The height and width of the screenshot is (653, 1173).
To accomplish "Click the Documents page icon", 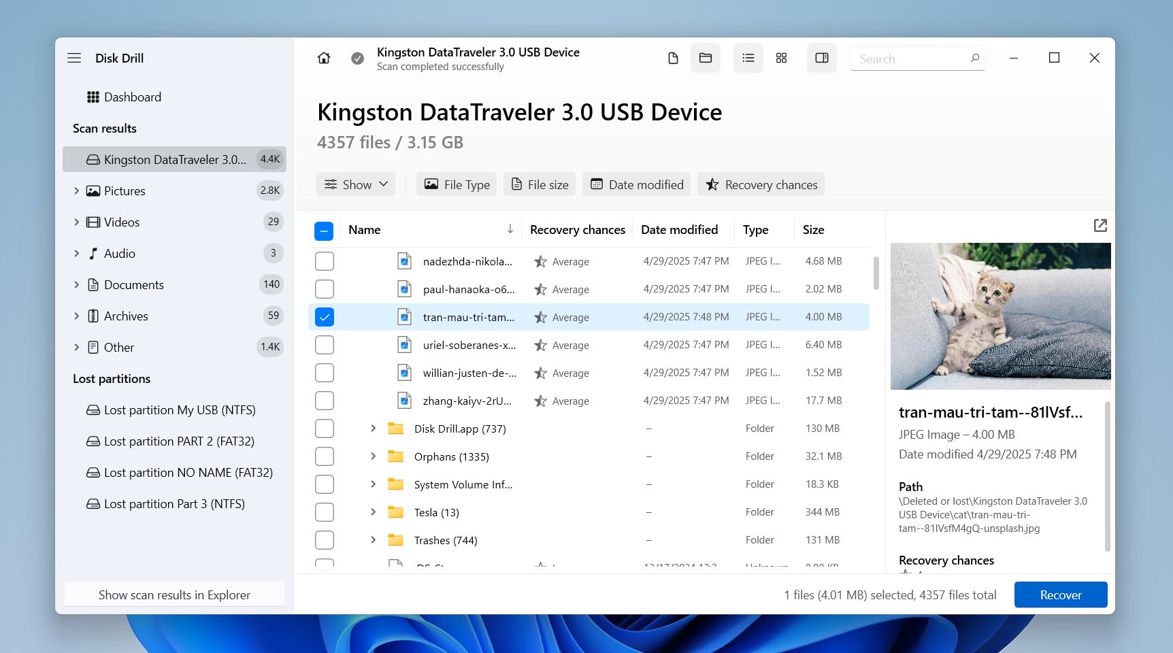I will [93, 285].
